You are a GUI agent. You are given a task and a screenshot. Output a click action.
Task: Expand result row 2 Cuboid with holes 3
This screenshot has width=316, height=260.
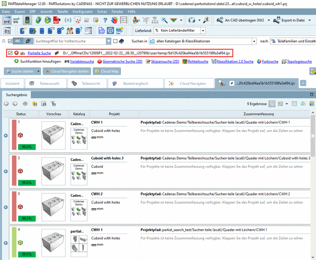[6, 171]
